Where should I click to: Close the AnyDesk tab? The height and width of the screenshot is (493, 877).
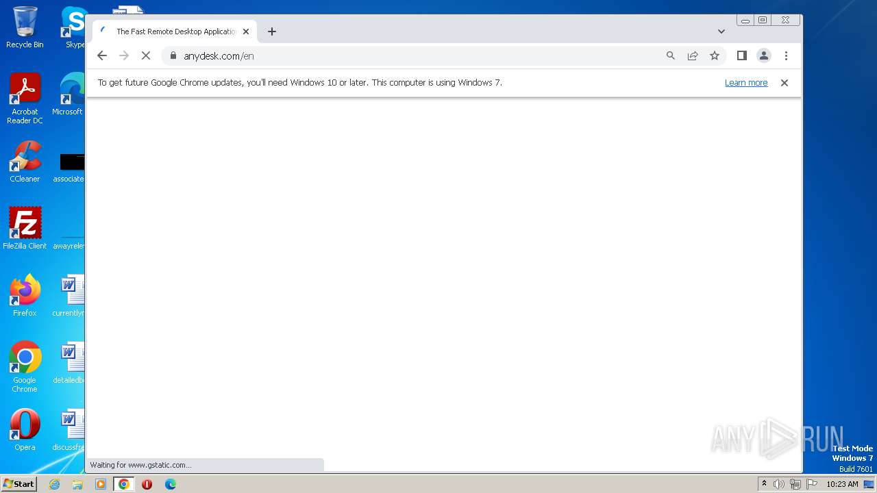coord(246,31)
